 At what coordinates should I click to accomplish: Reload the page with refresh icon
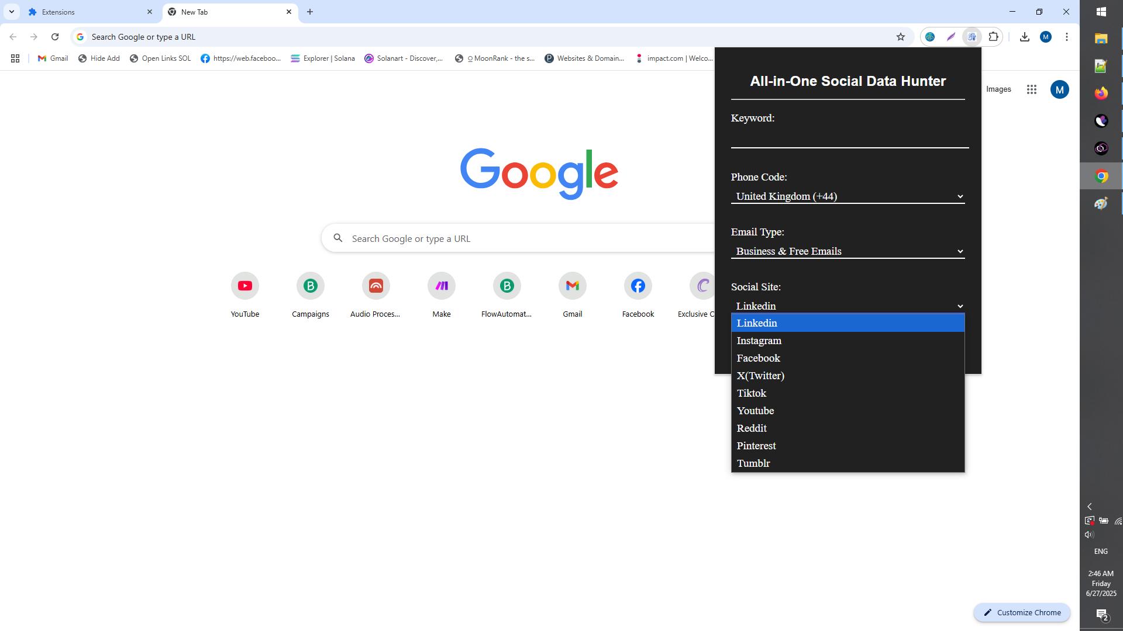pos(55,37)
